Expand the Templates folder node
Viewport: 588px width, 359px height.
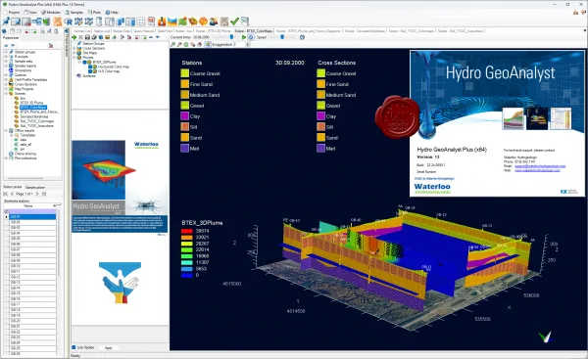tap(11, 135)
